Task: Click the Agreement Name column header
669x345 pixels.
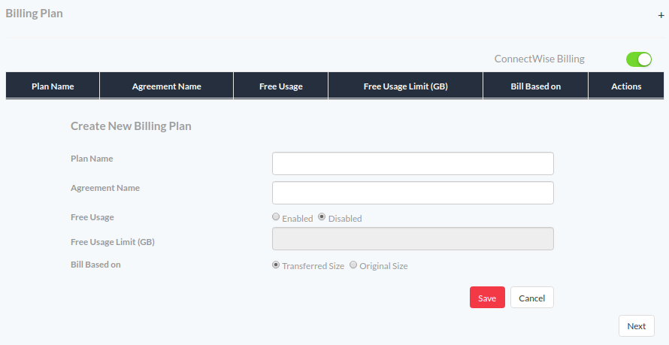Action: (x=166, y=86)
